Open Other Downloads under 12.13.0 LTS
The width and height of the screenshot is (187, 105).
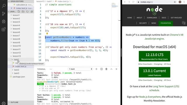click(145, 64)
